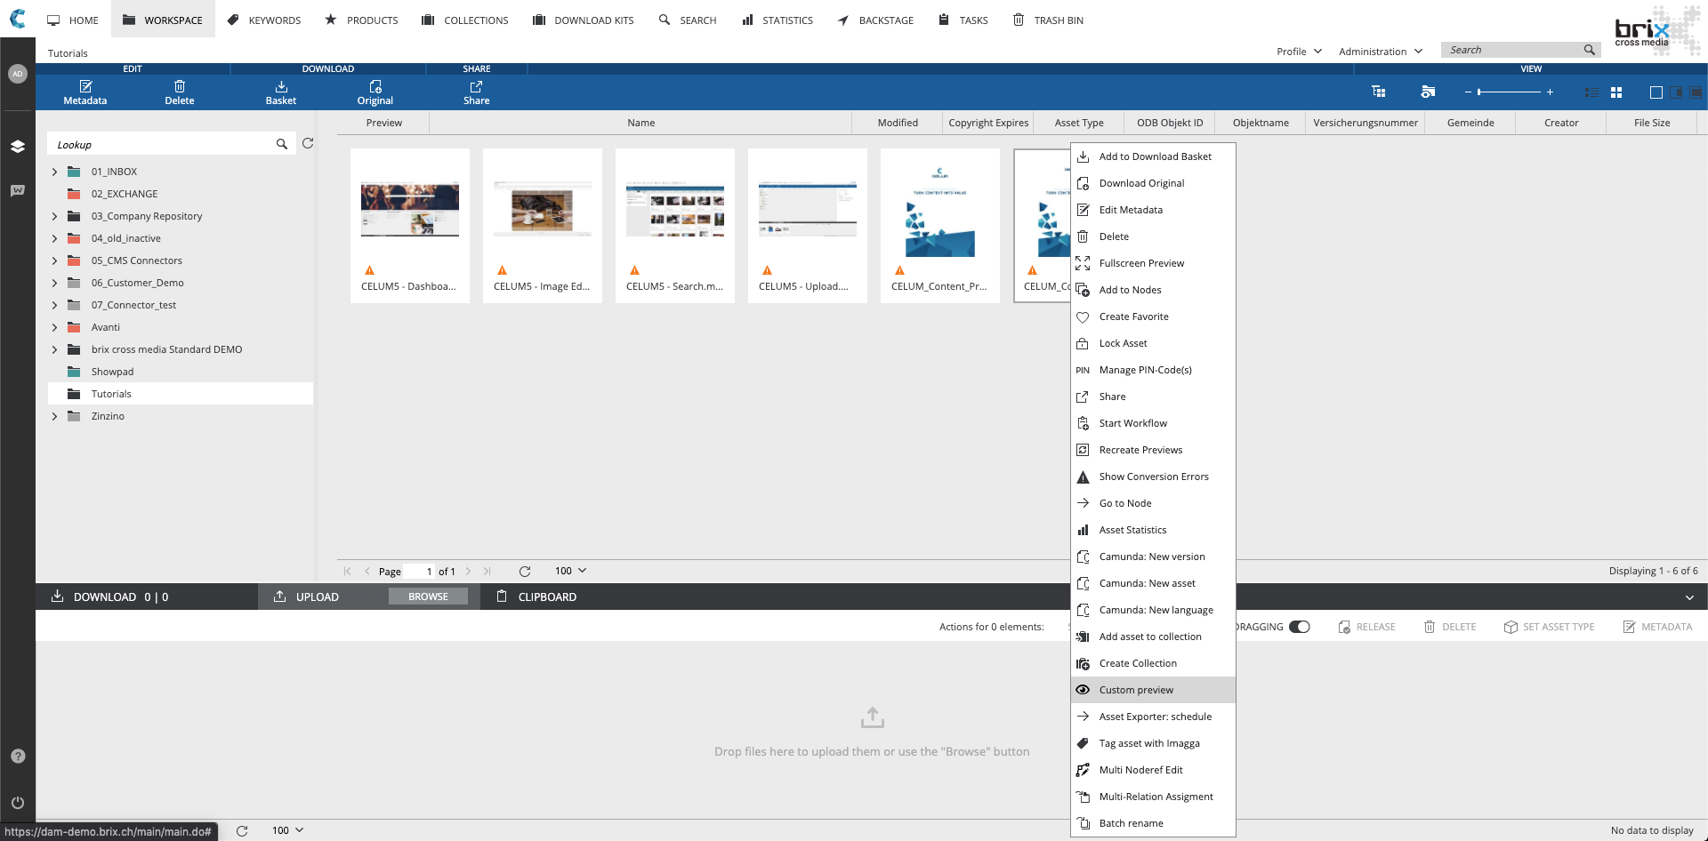Click the zoom in plus icon
Viewport: 1708px width, 841px height.
click(1550, 92)
